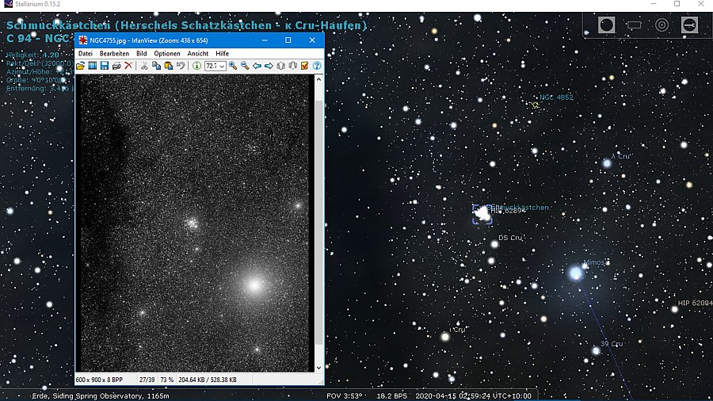Click the scissors Cut icon
713x401 pixels.
pos(144,66)
